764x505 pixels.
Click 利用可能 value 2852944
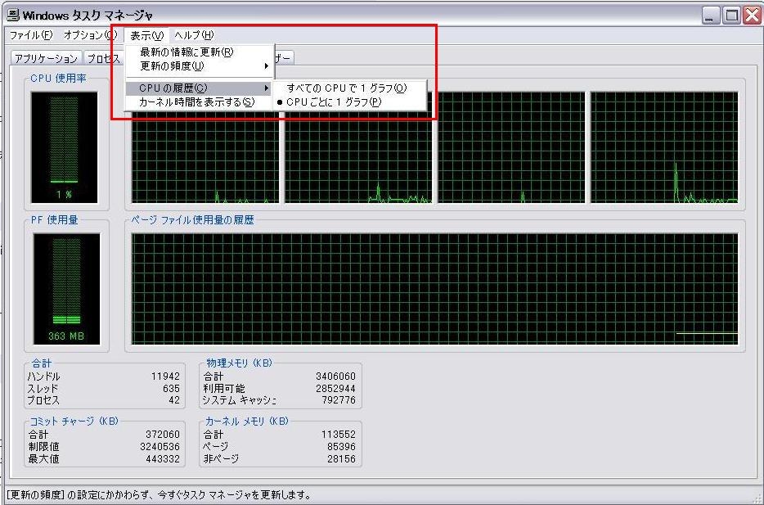click(x=335, y=389)
